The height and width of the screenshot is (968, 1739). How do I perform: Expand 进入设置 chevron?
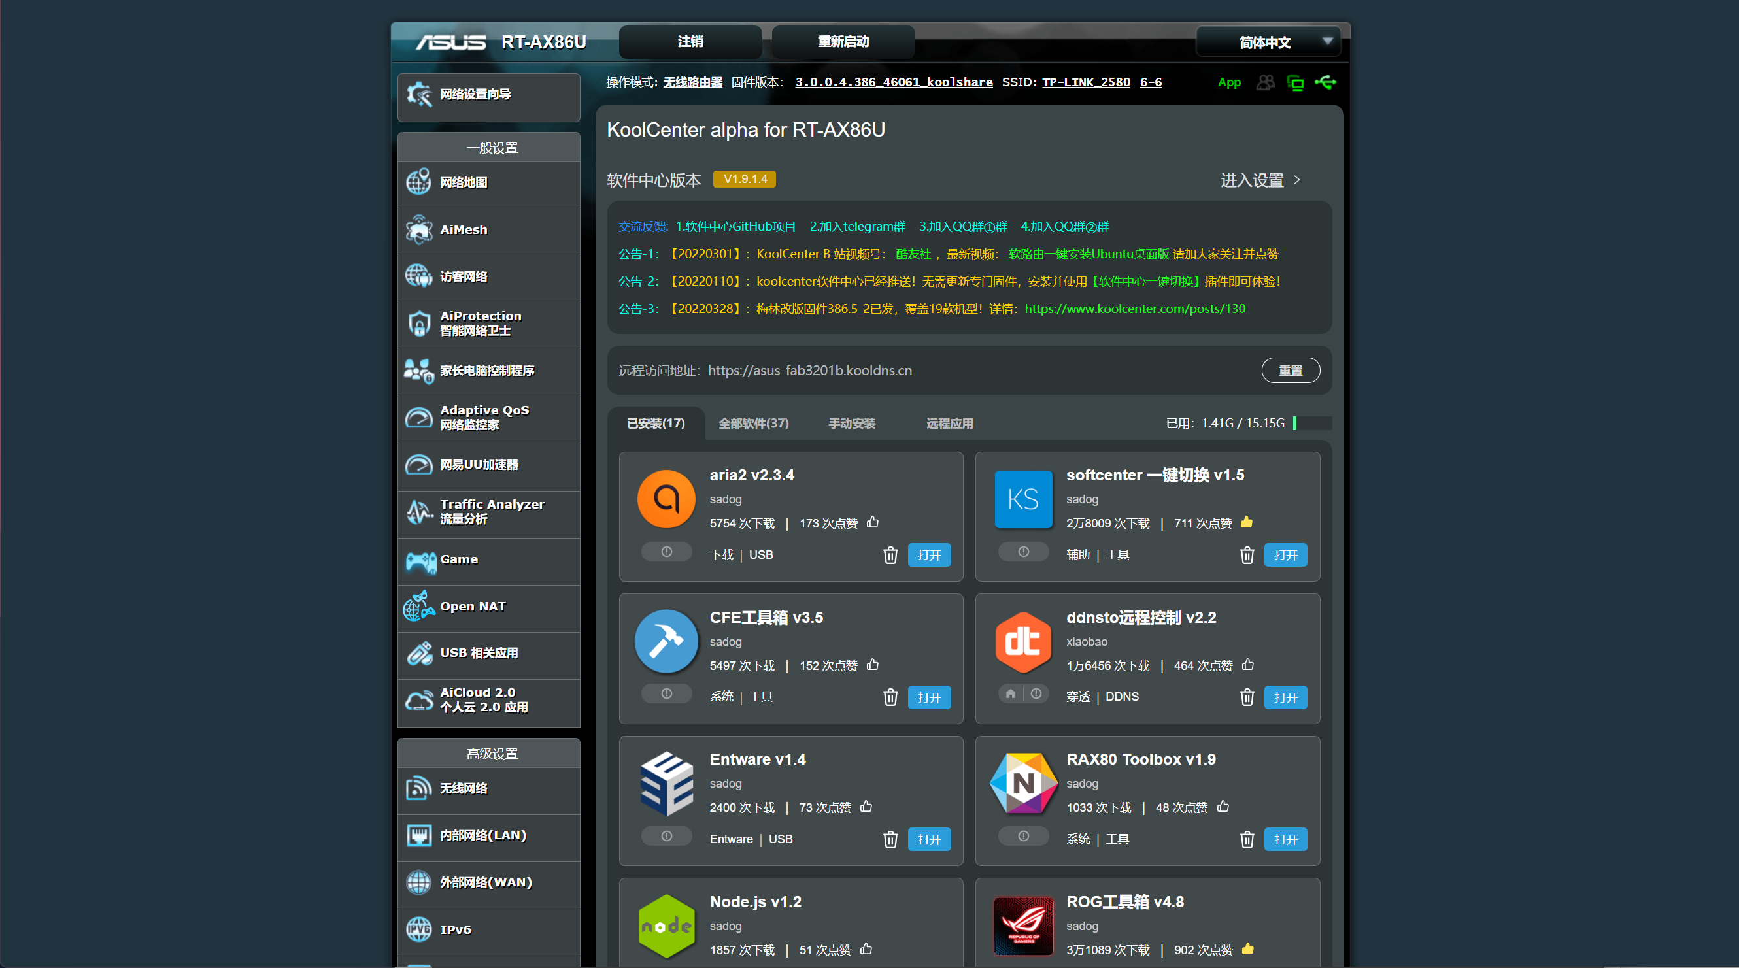pyautogui.click(x=1297, y=180)
